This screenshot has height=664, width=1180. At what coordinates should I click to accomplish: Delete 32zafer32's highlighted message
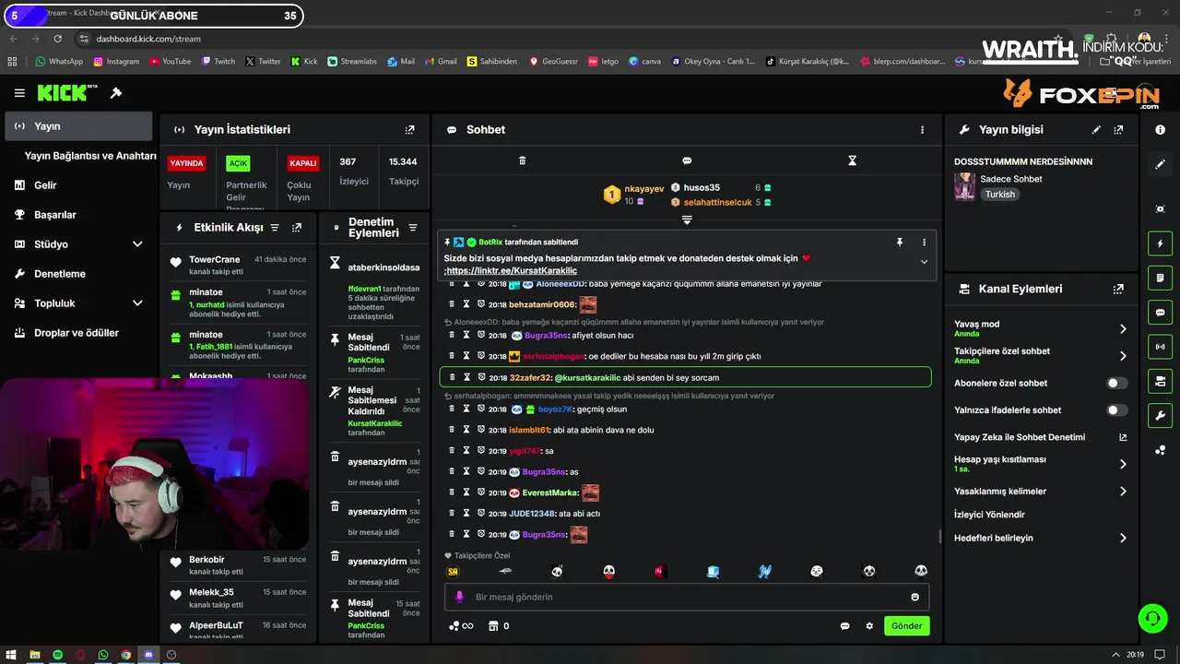(x=452, y=377)
